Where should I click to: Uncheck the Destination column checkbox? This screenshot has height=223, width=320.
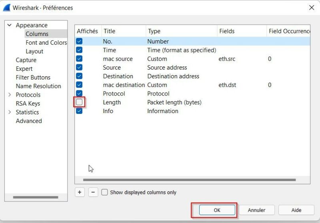79,76
